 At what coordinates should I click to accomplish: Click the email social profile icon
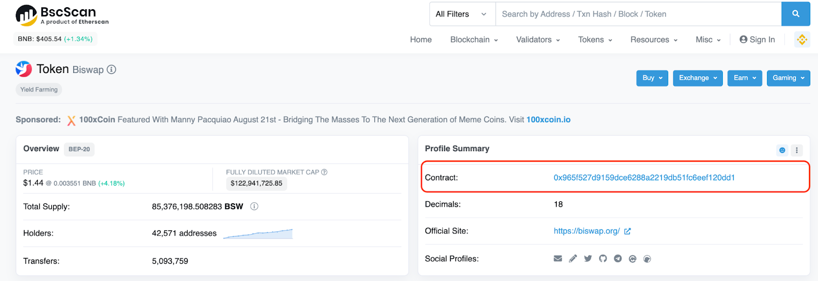coord(558,259)
